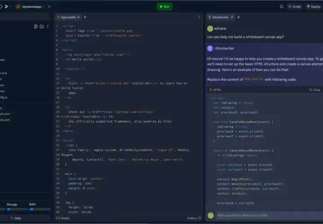Screen dimensions: 323x224
Task: Close the Ghostwriter tab
Action: coord(232,17)
